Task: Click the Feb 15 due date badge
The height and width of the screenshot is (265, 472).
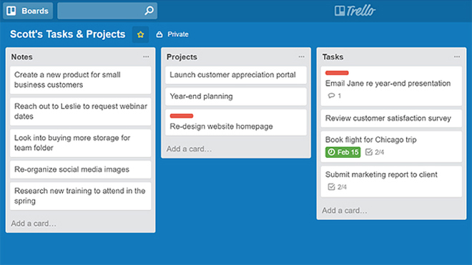Action: pos(343,152)
